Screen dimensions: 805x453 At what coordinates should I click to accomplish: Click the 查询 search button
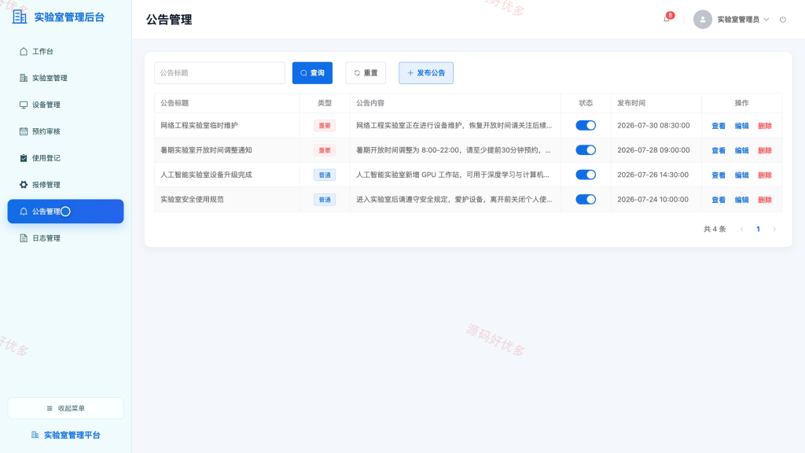click(312, 73)
